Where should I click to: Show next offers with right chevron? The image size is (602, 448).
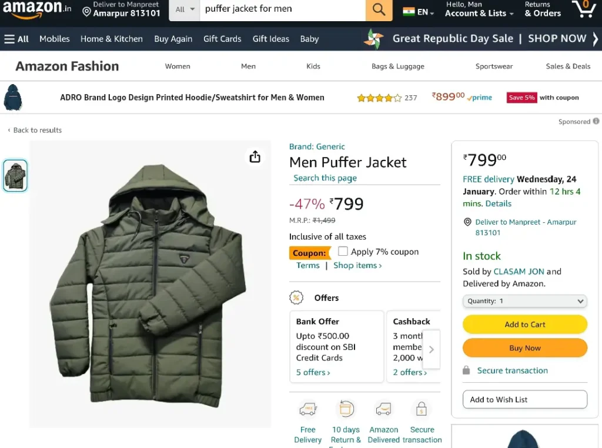(x=432, y=349)
